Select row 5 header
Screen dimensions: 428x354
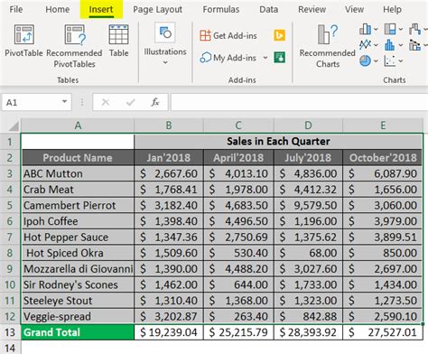[x=10, y=205]
